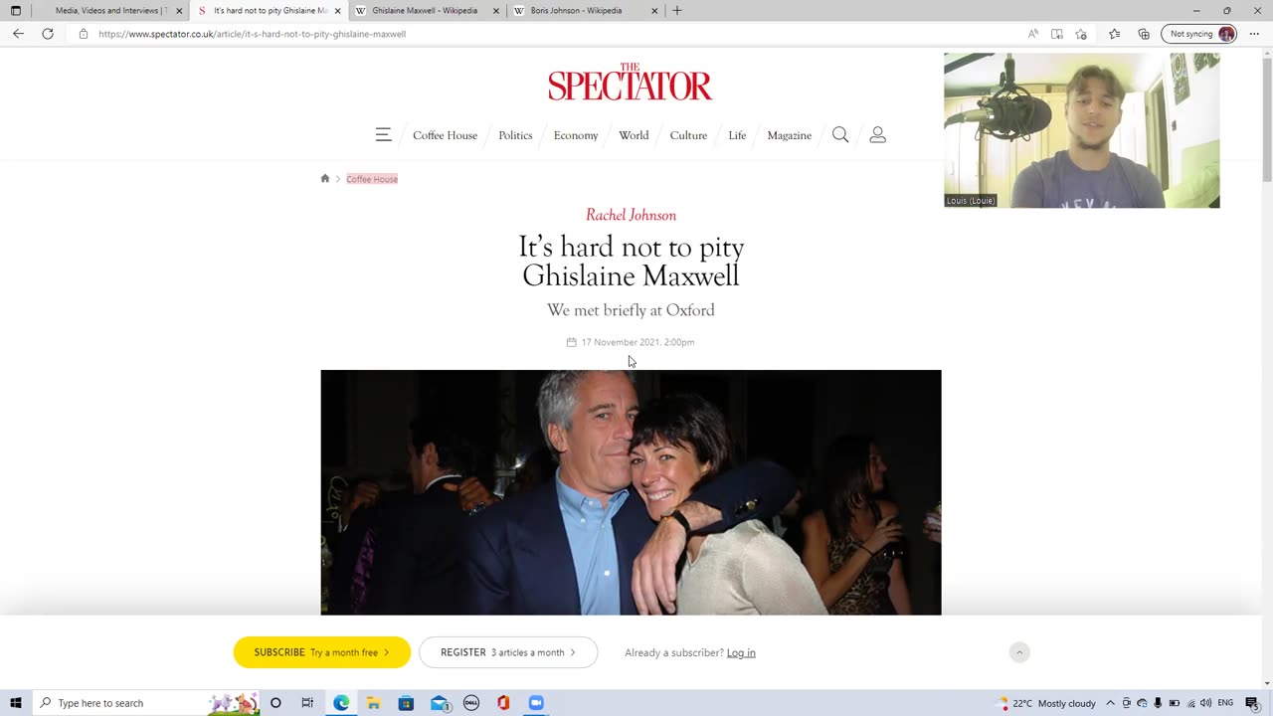Image resolution: width=1273 pixels, height=716 pixels.
Task: Click the Log in link
Action: coord(741,652)
